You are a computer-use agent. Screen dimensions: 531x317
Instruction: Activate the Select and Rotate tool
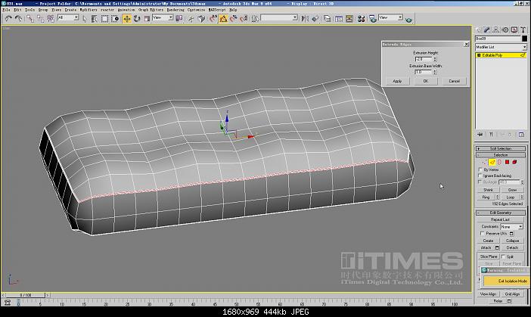point(137,19)
